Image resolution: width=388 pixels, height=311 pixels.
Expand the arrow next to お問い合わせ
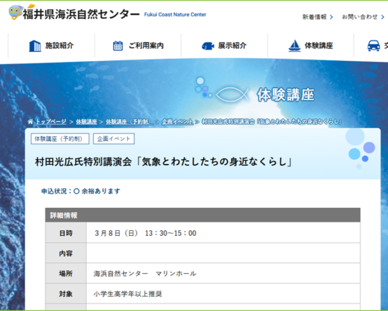pyautogui.click(x=383, y=17)
